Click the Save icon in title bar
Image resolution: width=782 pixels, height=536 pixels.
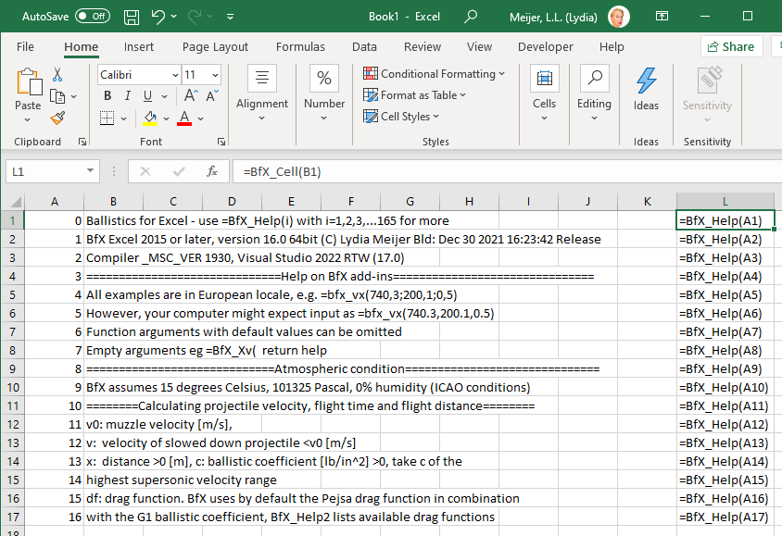coord(132,17)
